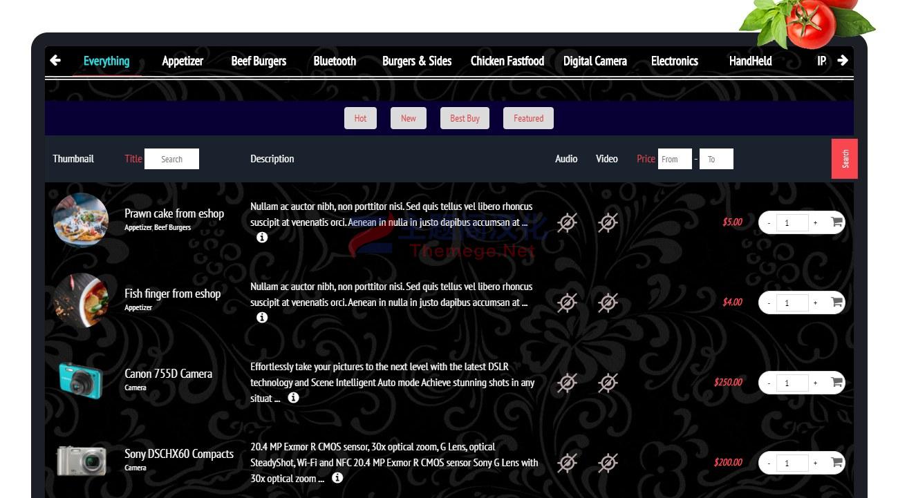This screenshot has height=498, width=898.
Task: Click the video icon for Sony DSCHX60 Compacts
Action: (x=608, y=463)
